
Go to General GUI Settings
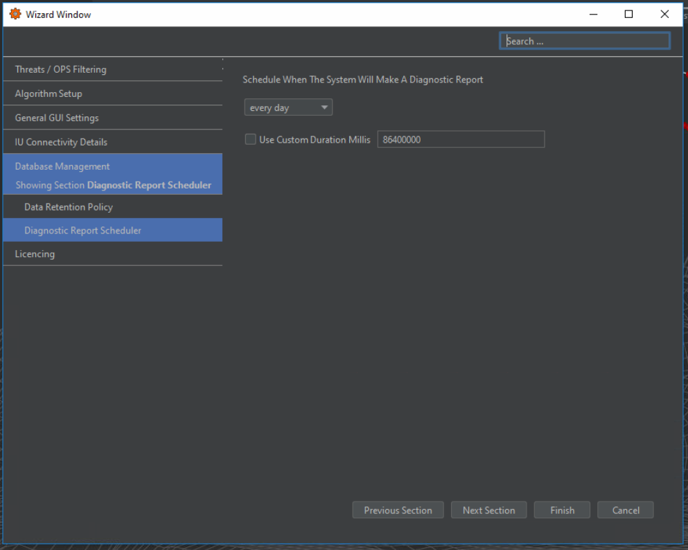pos(112,118)
